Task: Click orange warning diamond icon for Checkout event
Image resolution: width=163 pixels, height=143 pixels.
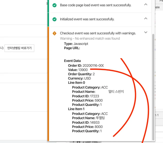Action: (54, 33)
